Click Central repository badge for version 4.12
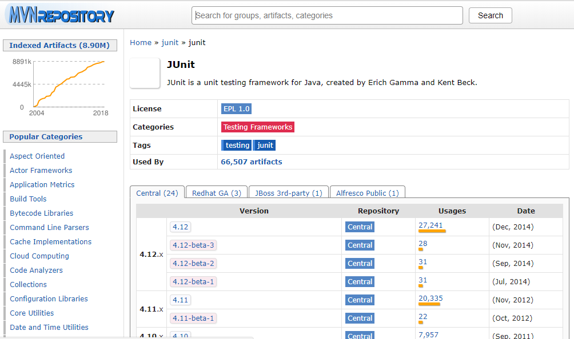Screen dimensions: 574x339 click(360, 227)
